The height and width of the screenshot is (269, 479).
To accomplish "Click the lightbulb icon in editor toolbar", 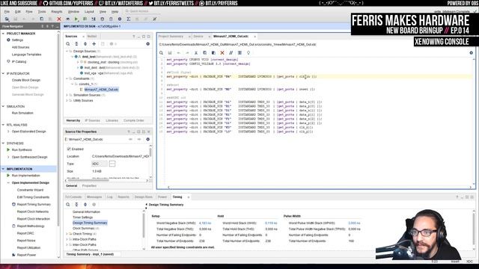I will 248,53.
